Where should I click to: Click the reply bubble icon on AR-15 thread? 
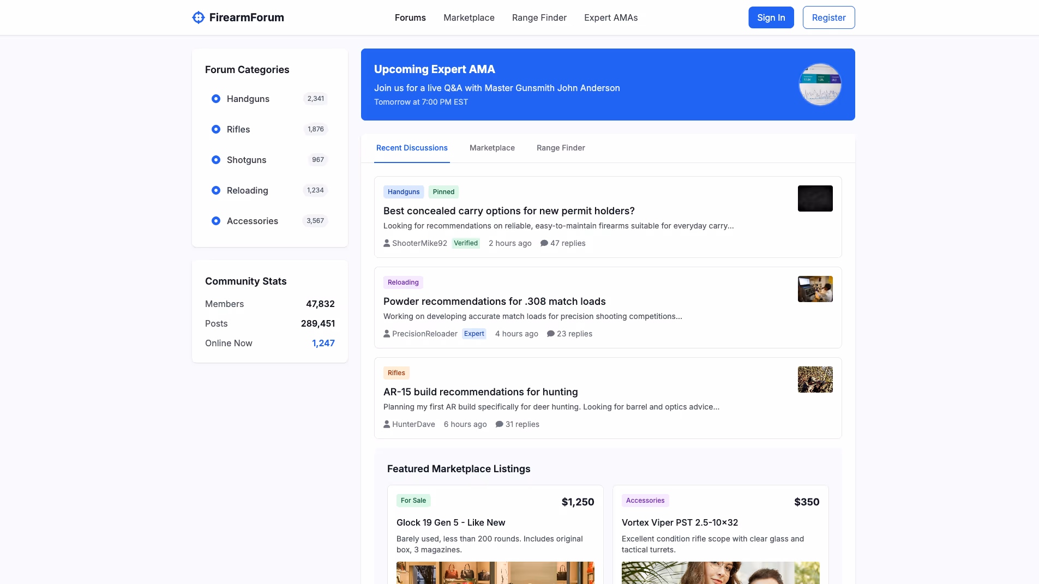(x=498, y=424)
